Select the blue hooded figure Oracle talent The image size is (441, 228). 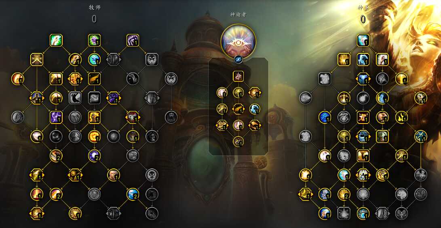click(255, 109)
